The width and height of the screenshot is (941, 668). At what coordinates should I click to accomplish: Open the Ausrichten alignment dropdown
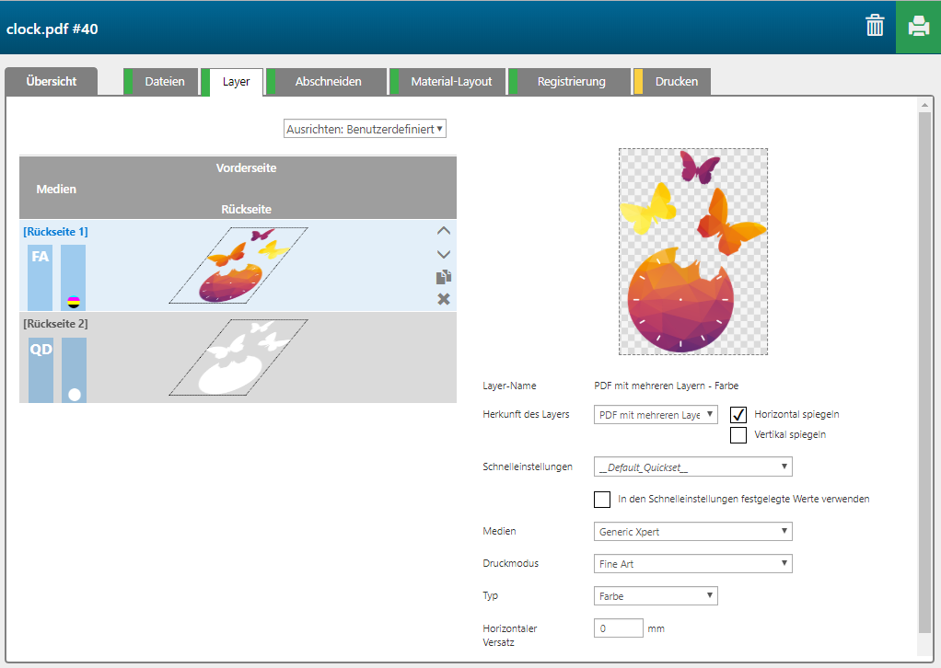(365, 129)
